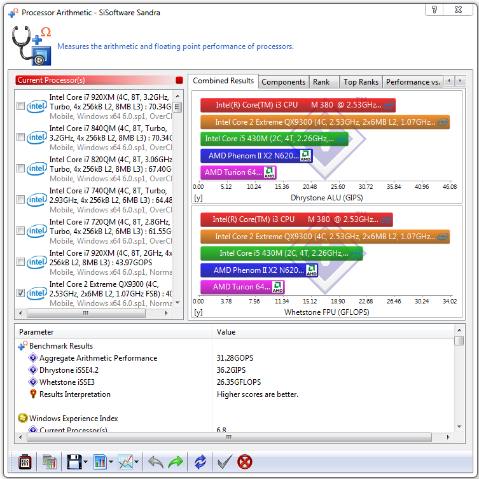The width and height of the screenshot is (479, 479).
Task: Click the blue refresh results icon
Action: pos(200,462)
